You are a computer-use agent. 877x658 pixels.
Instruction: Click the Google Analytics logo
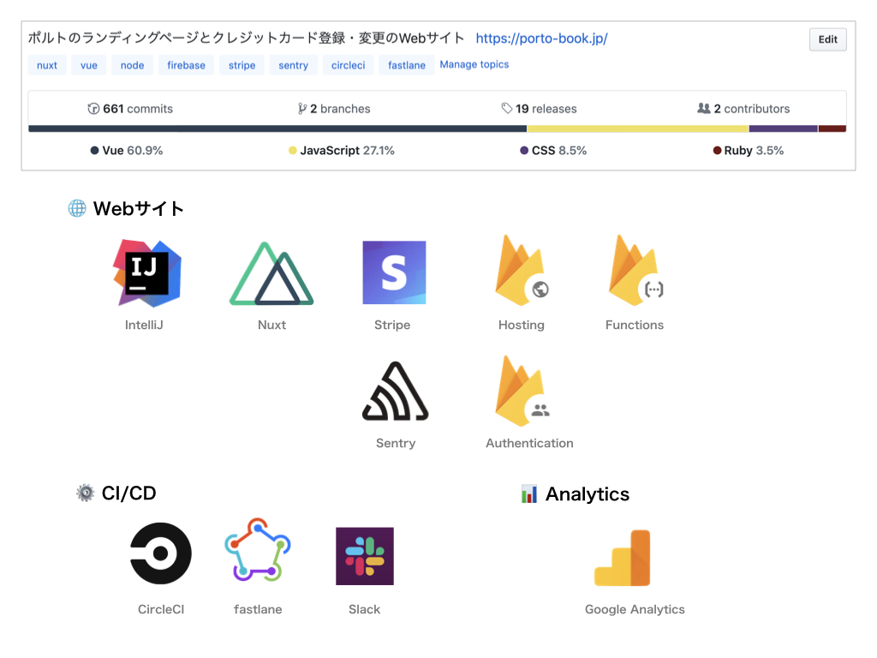(623, 558)
